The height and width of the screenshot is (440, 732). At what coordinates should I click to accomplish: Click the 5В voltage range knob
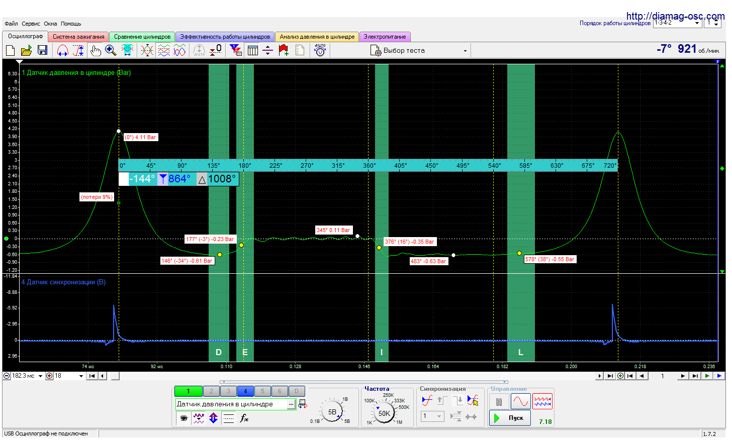pos(332,412)
